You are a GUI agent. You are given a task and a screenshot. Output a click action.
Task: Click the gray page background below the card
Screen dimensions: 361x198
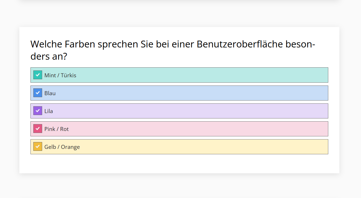pos(179,186)
